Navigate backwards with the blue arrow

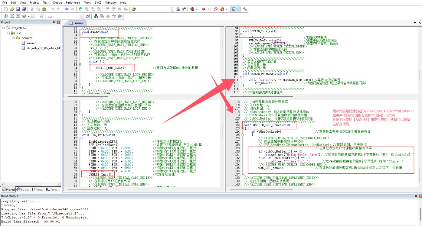67,9
